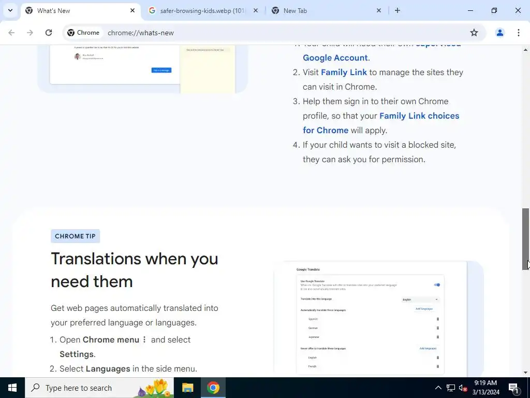Click the Translations when you need them heading

(135, 270)
